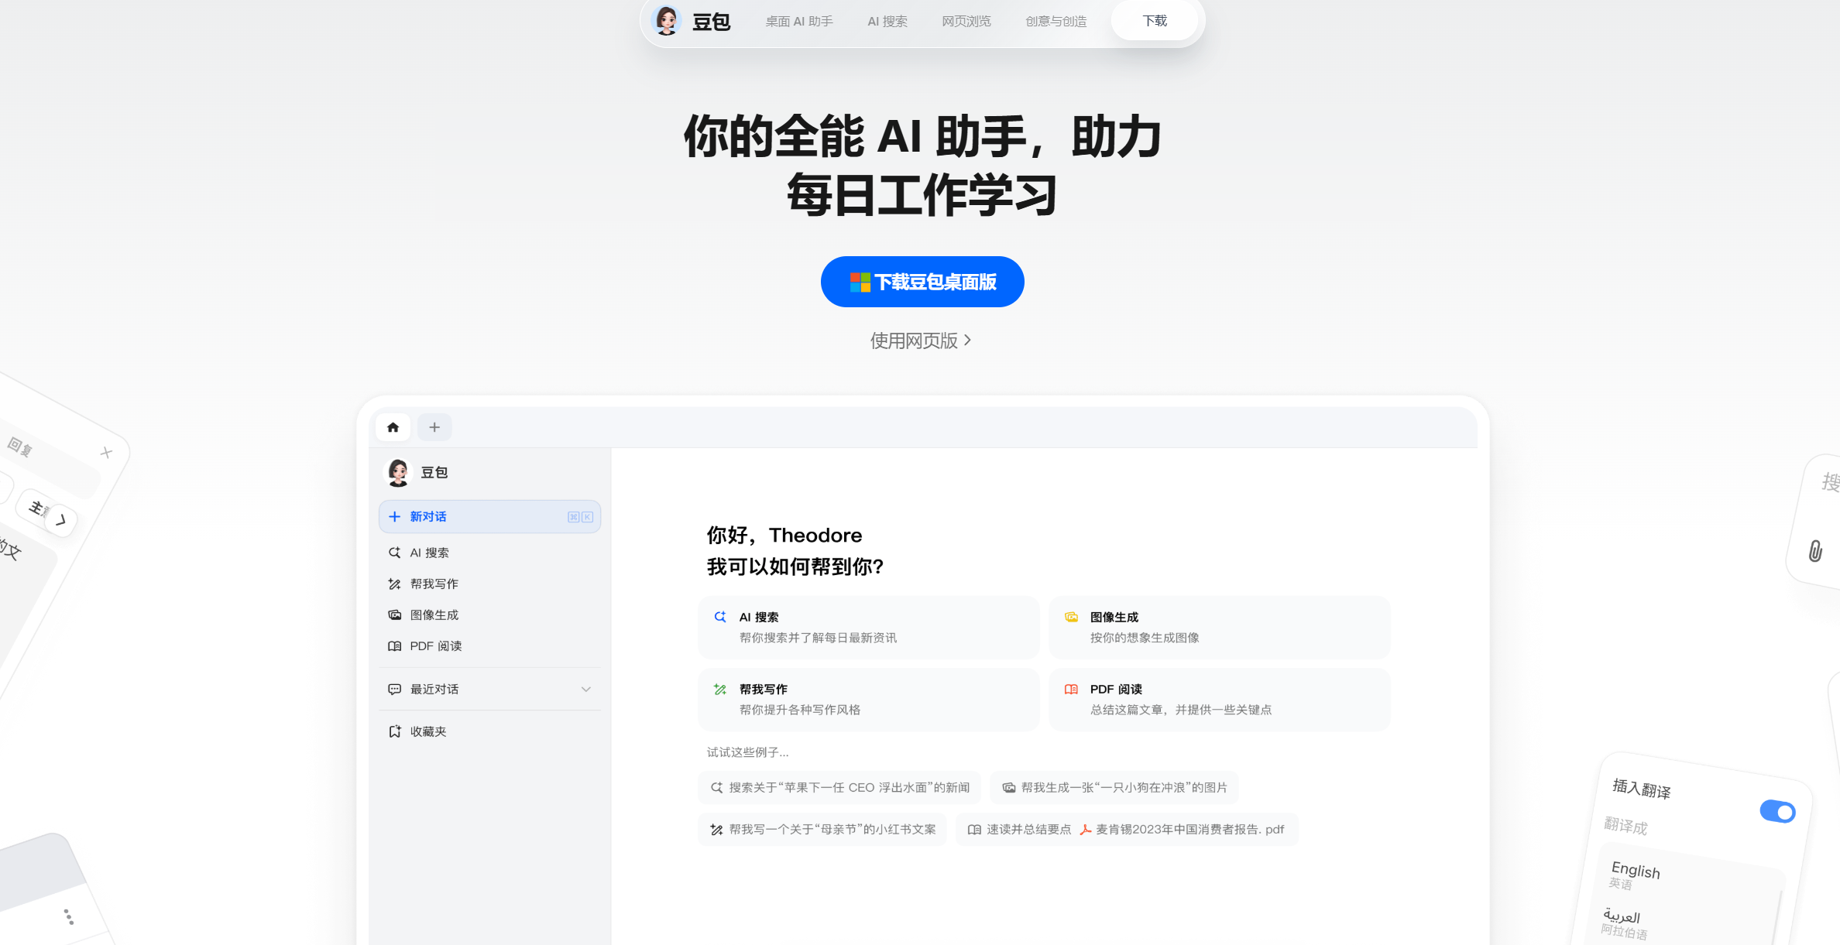
Task: Click the blue search icon on AI 搜索 card
Action: pyautogui.click(x=719, y=617)
